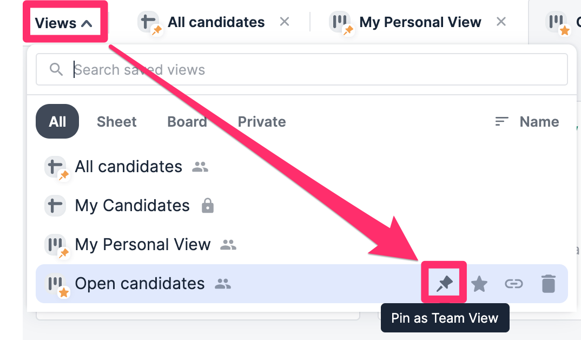This screenshot has height=340, width=581.
Task: Pin Open candidates as Team View
Action: coord(444,283)
